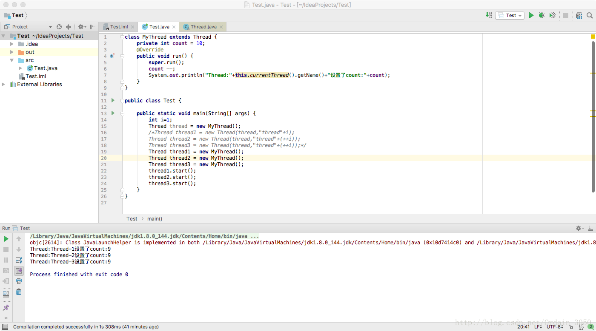Viewport: 596px width, 331px height.
Task: Toggle Pin Tab in Run panel
Action: (6, 308)
